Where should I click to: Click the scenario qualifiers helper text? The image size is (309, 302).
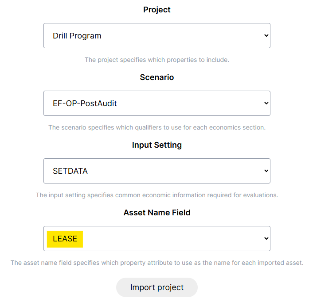[157, 127]
